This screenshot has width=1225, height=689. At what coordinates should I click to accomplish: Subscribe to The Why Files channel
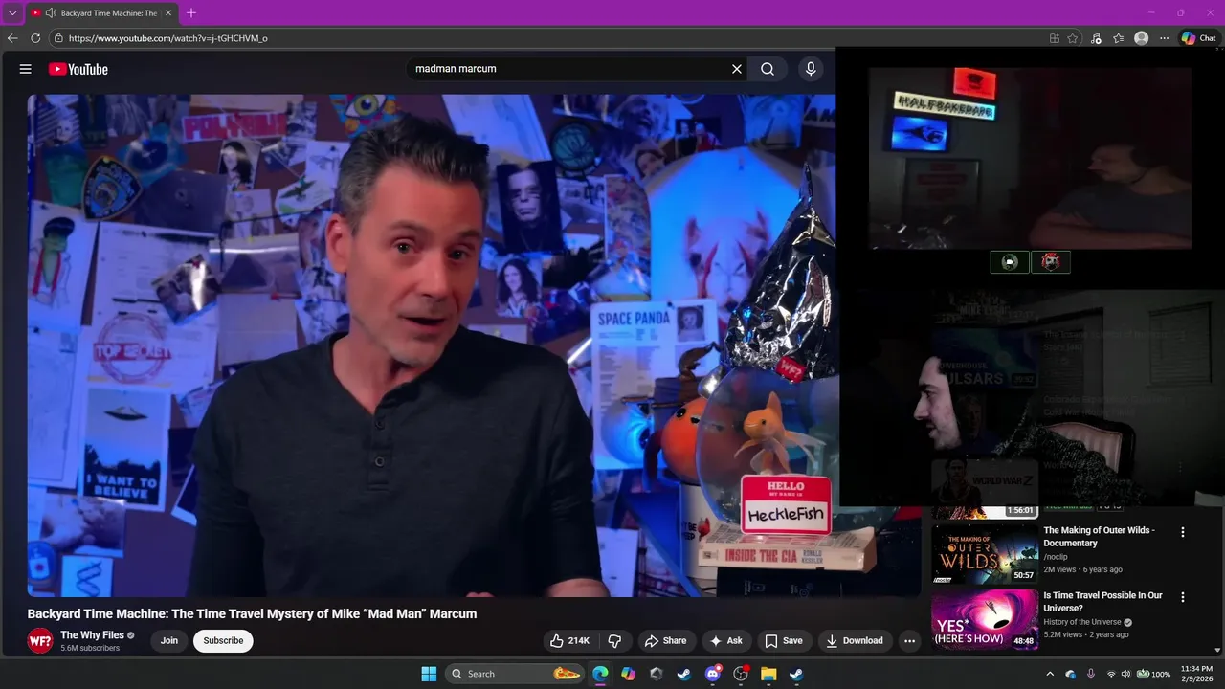tap(223, 641)
